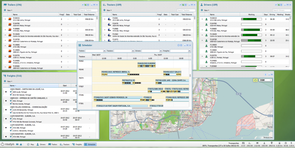
Task: Click the green driver icon for F10301D
Action: click(x=206, y=19)
